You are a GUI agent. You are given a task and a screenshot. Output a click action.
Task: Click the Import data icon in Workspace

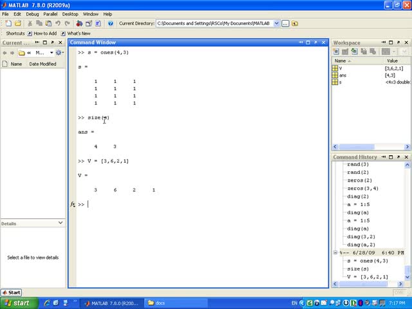354,51
